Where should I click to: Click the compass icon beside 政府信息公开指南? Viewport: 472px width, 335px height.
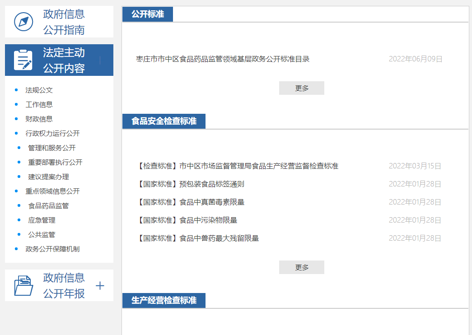point(23,22)
